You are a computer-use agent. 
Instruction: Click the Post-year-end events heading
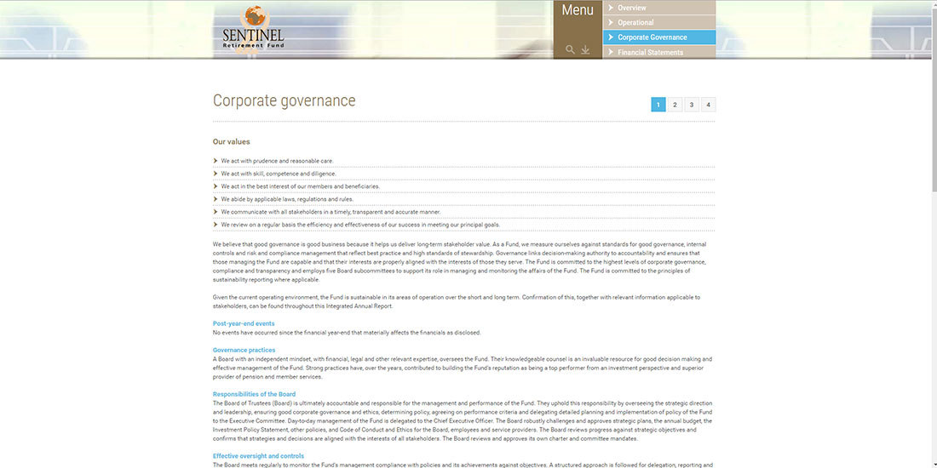point(244,323)
